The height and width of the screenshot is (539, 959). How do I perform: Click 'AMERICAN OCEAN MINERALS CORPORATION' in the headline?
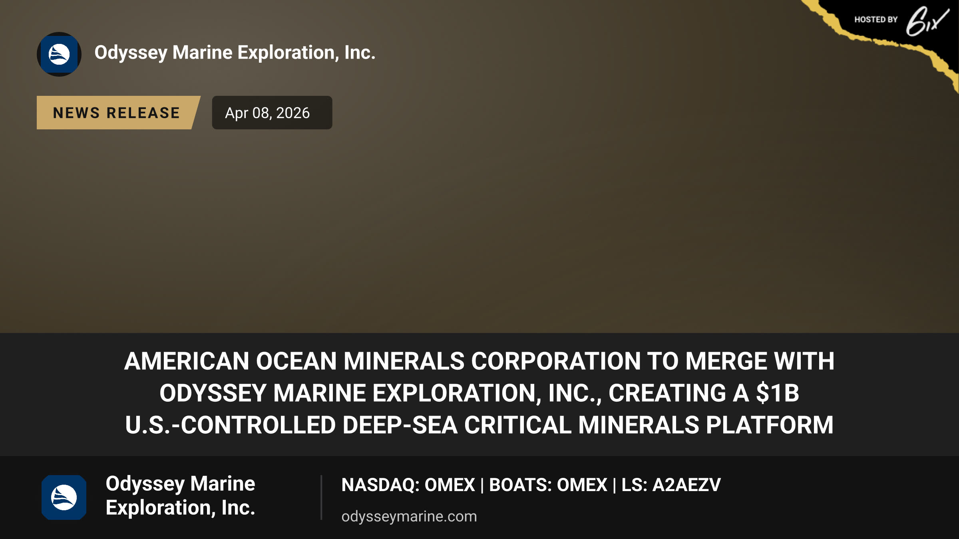pos(382,361)
